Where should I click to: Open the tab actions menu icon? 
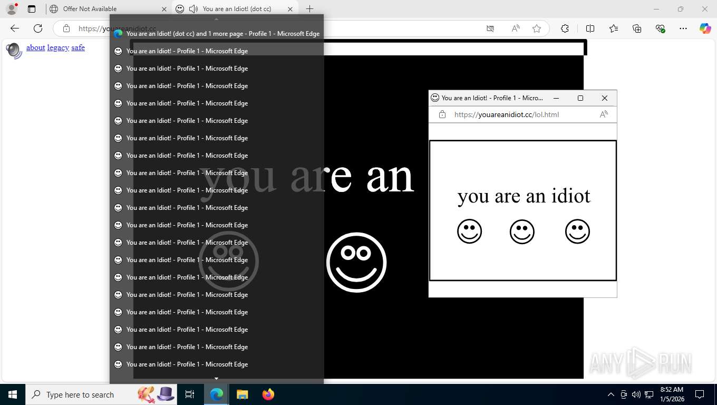pyautogui.click(x=32, y=9)
